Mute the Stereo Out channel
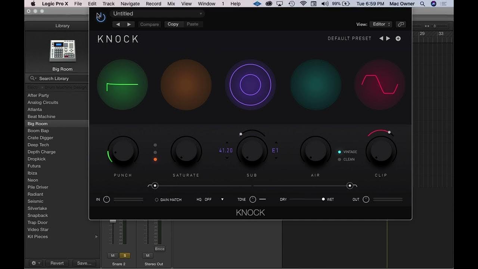 [x=148, y=256]
